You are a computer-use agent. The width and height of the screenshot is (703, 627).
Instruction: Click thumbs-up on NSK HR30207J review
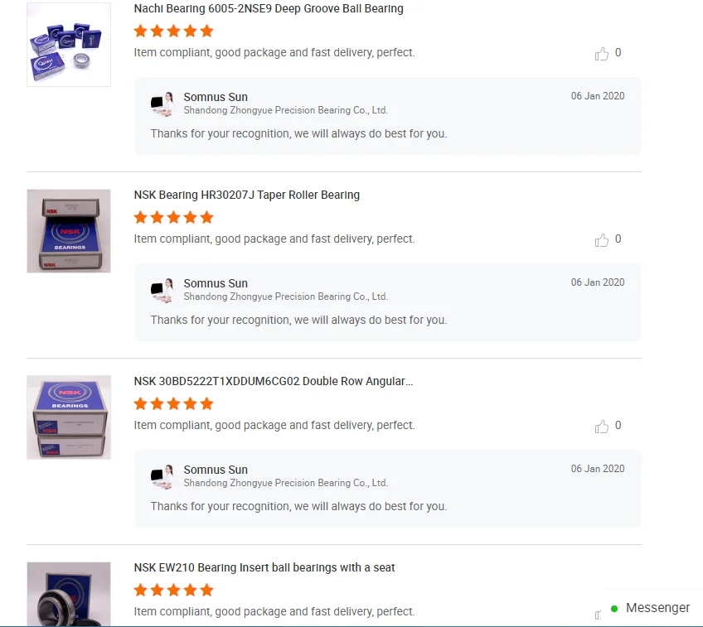[x=602, y=240]
